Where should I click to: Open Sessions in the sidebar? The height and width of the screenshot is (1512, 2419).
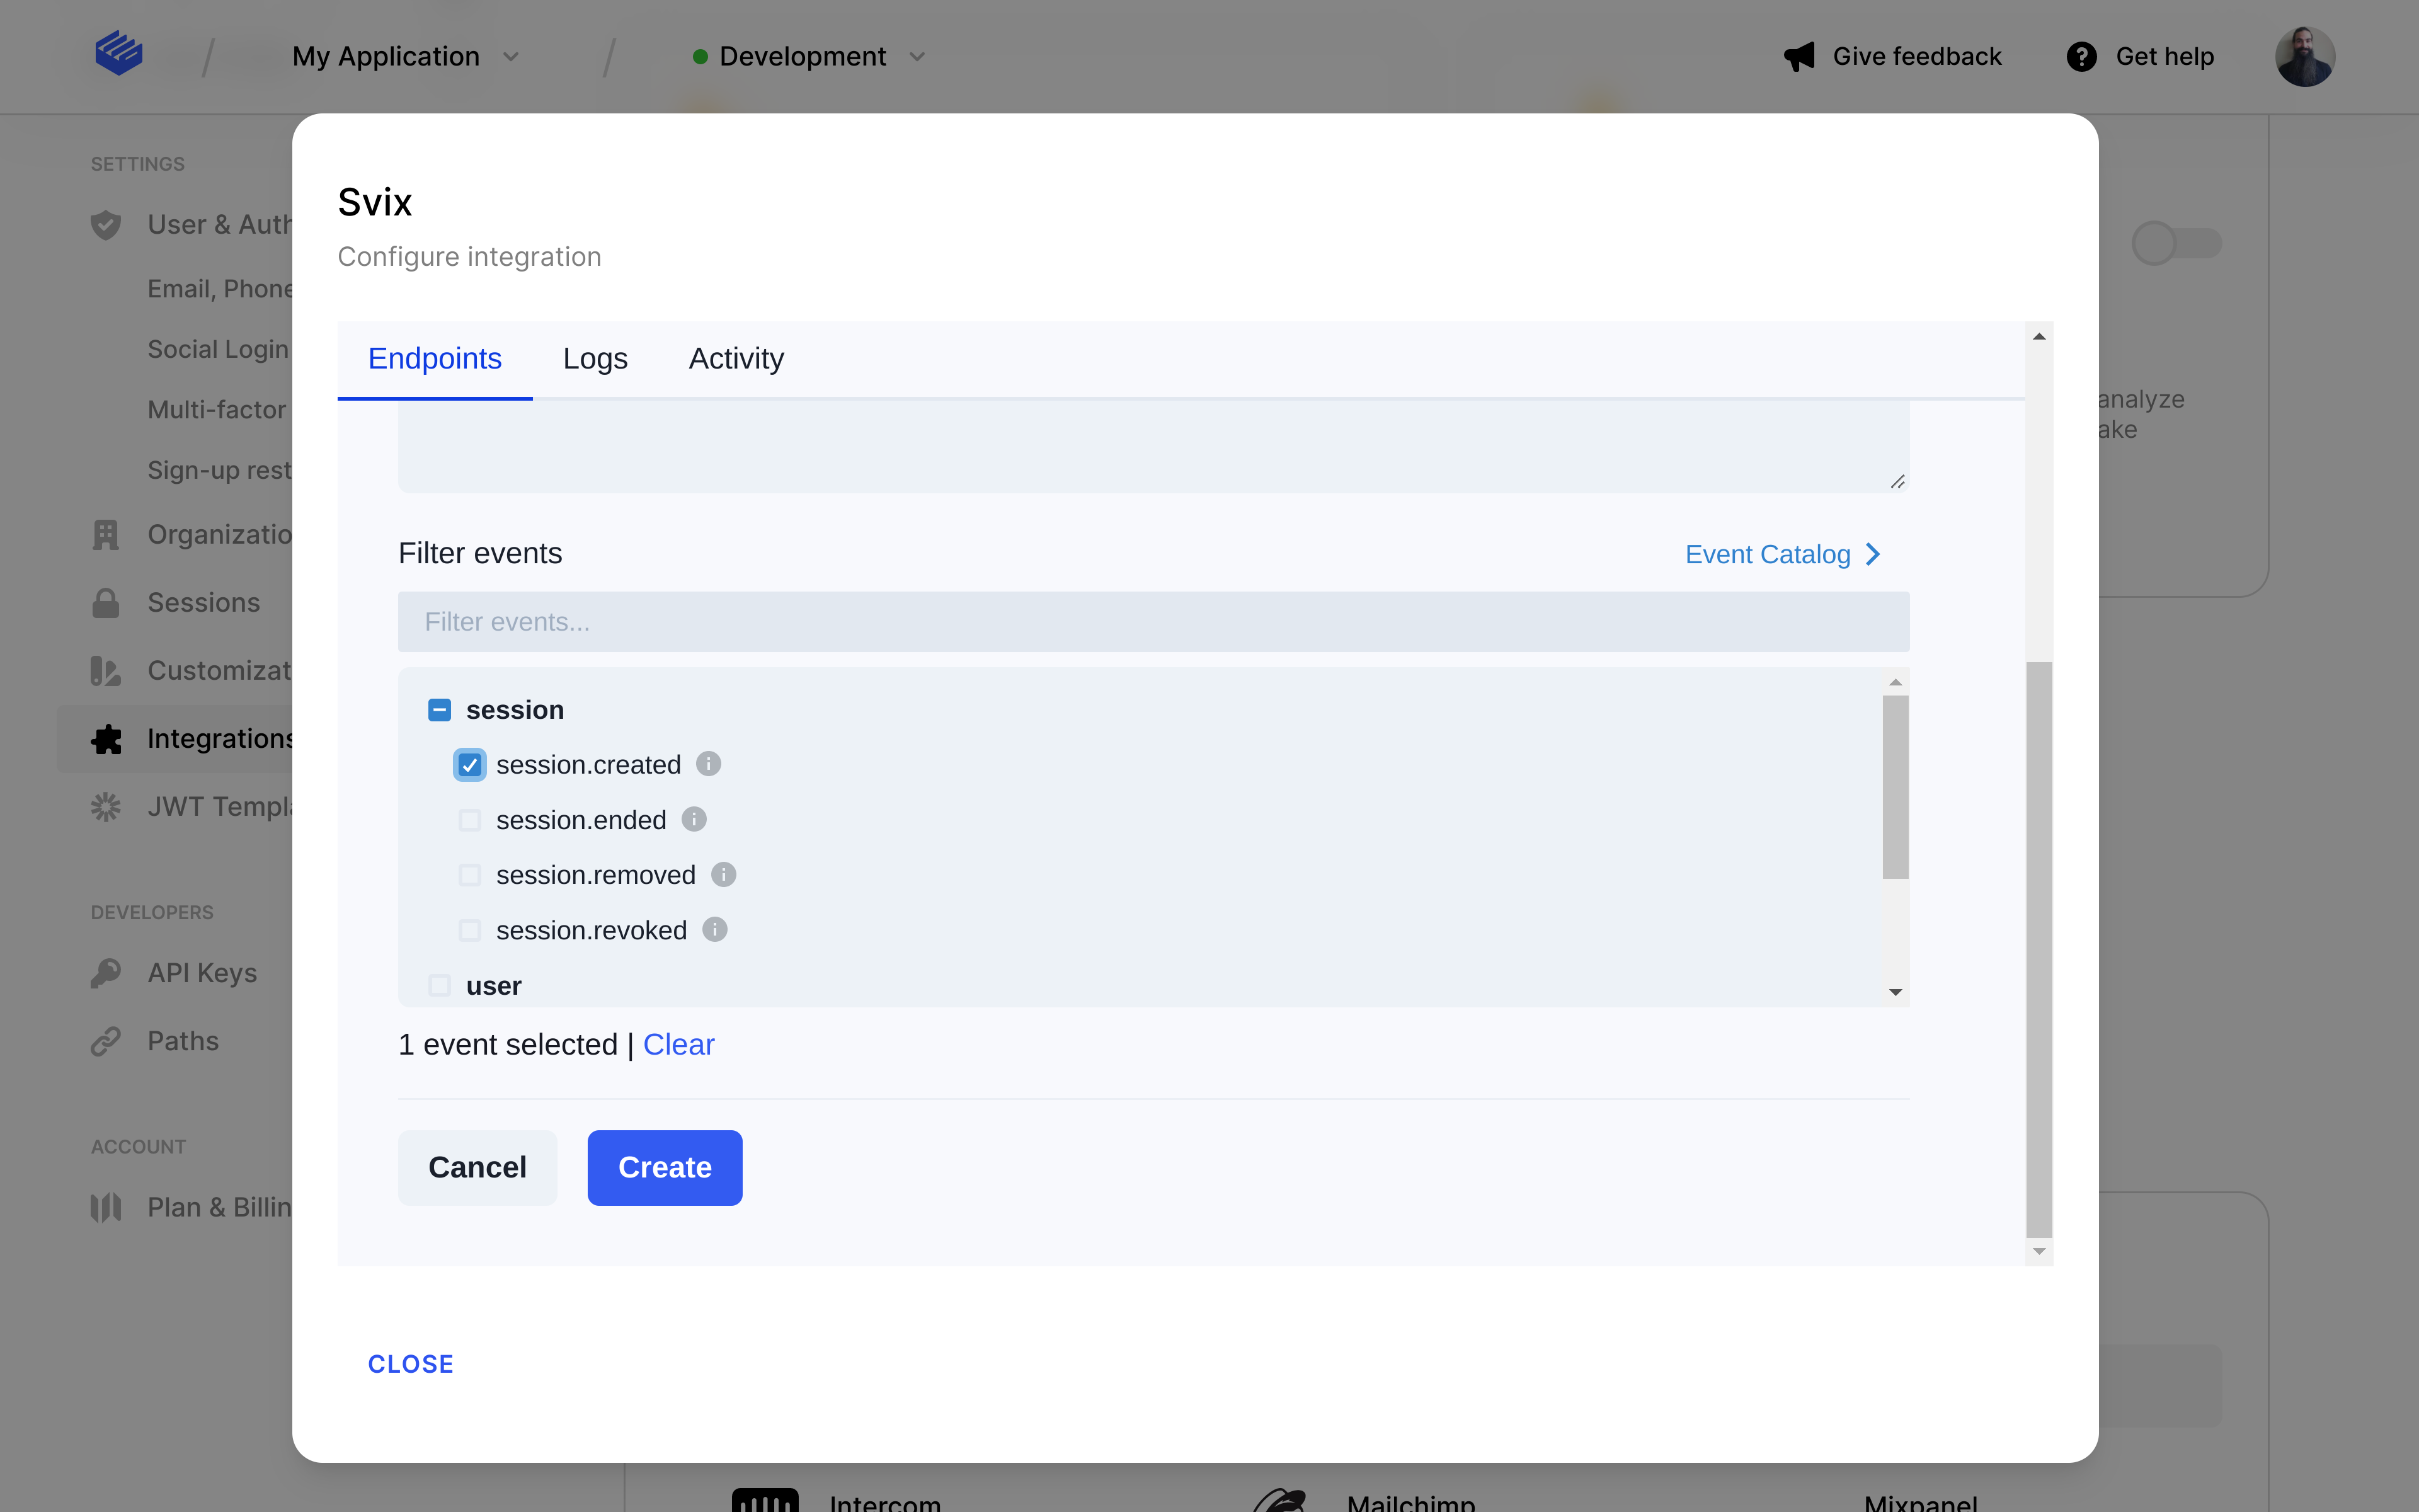[x=204, y=603]
